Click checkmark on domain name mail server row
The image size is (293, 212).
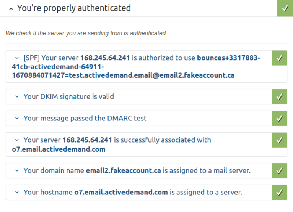click(279, 171)
